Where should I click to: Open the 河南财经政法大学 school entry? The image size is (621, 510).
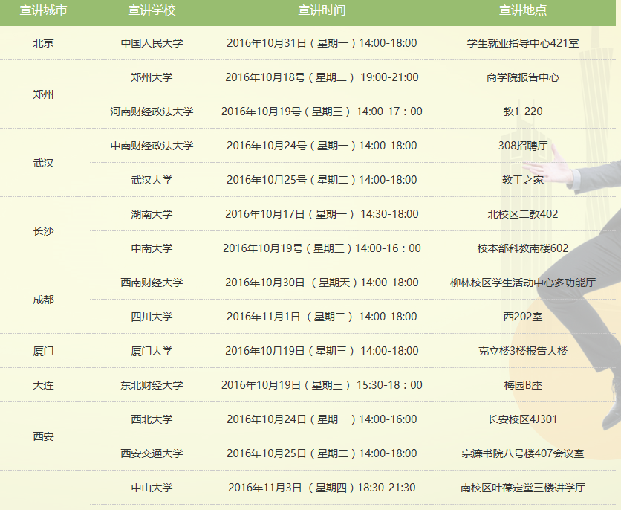click(x=152, y=112)
